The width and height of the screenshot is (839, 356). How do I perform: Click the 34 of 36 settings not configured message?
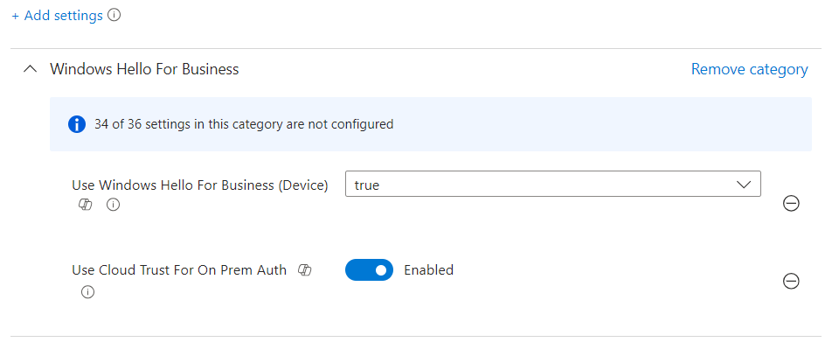(244, 125)
